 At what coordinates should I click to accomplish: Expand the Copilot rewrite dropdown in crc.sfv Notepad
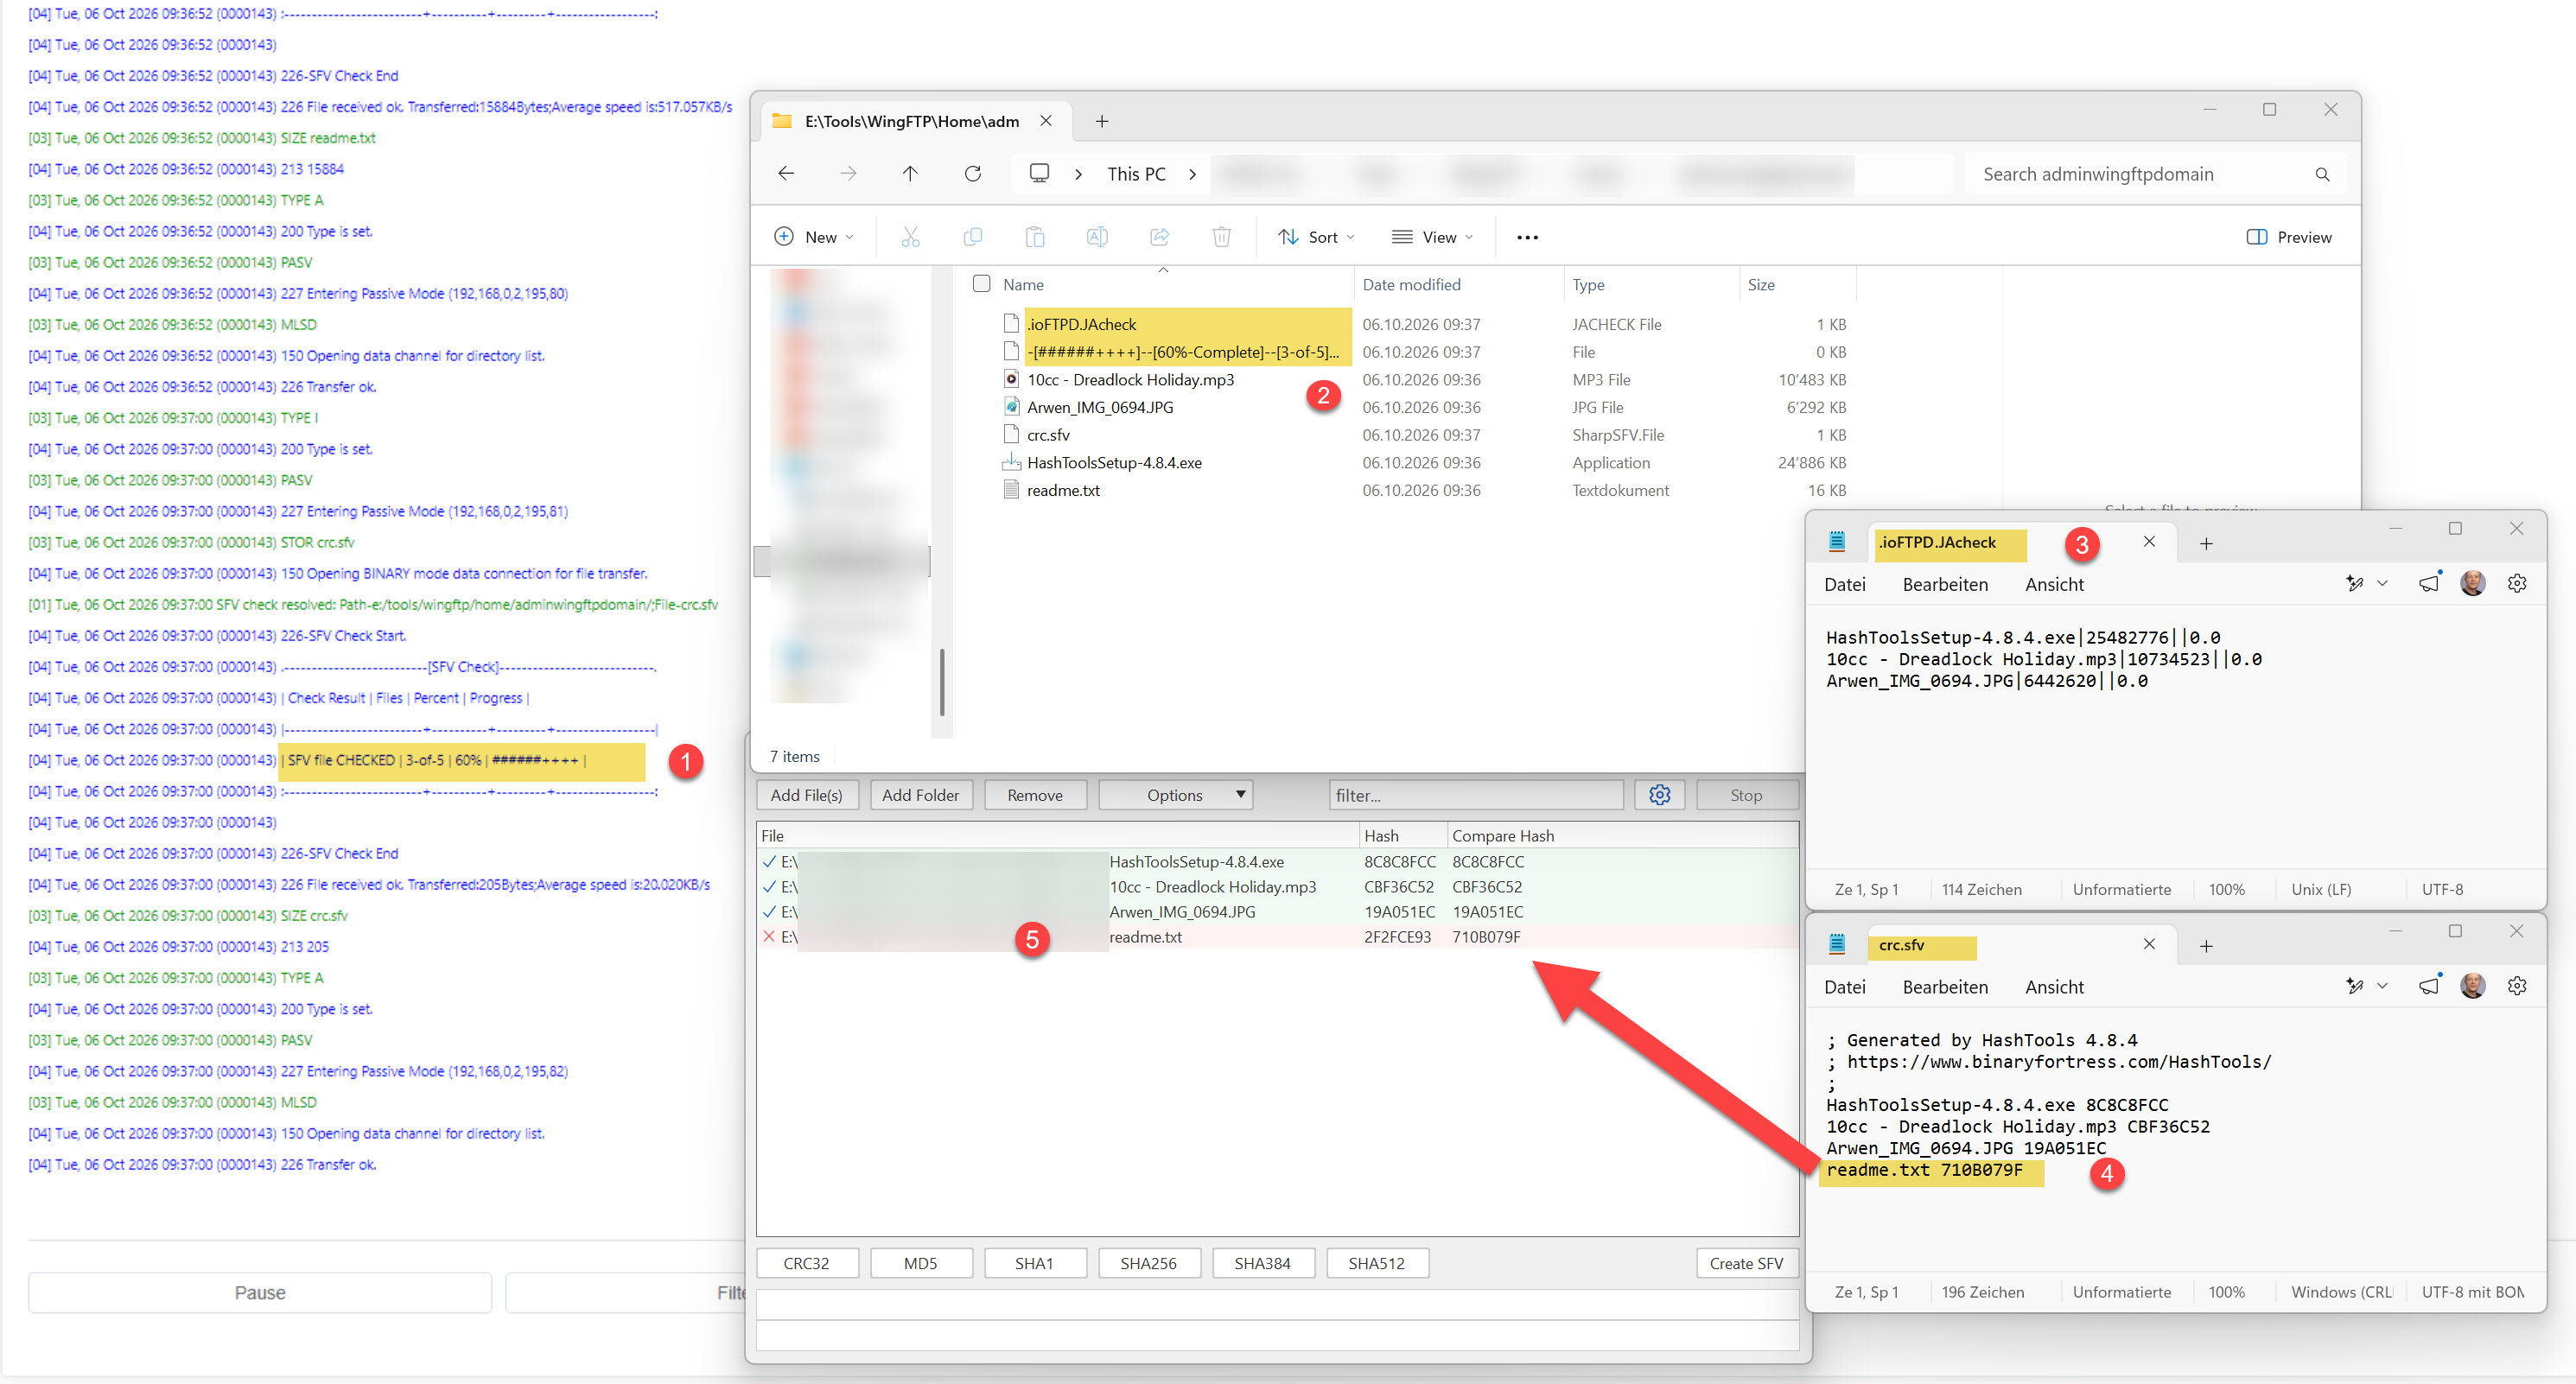[2382, 986]
